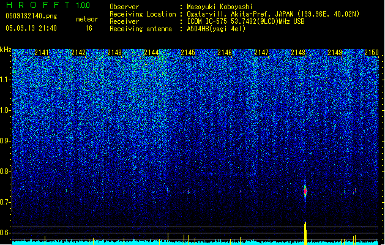Click the 'meteor' count label
385x245 pixels.
click(87, 19)
